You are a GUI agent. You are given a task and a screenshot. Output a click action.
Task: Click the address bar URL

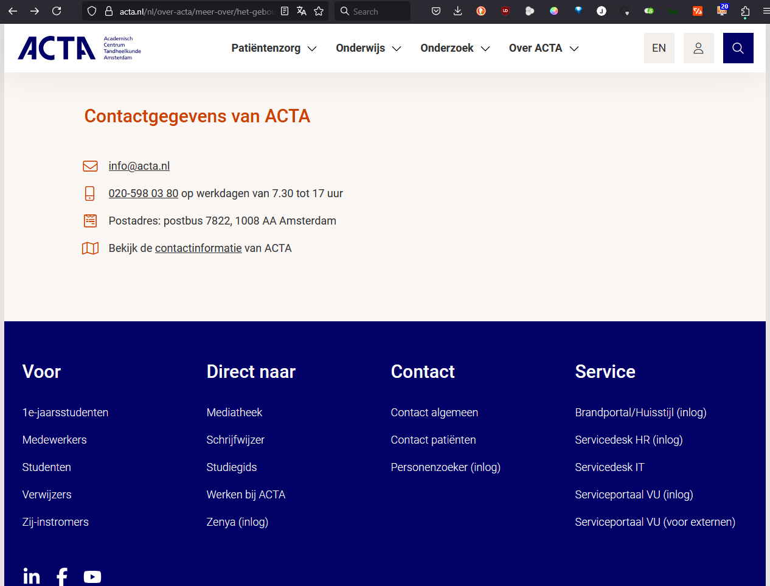pyautogui.click(x=197, y=12)
